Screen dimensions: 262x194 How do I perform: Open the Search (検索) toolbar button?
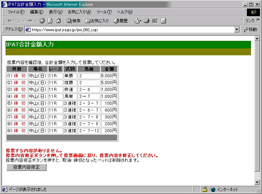[73, 21]
